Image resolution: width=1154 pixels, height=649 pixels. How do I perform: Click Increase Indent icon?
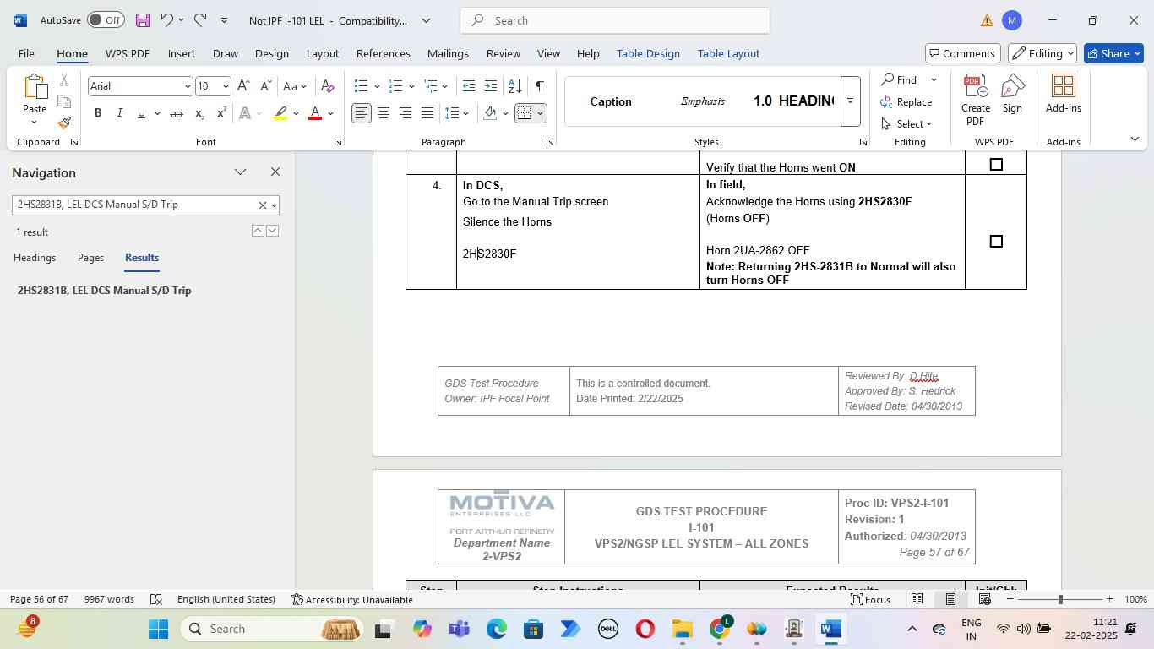click(491, 86)
